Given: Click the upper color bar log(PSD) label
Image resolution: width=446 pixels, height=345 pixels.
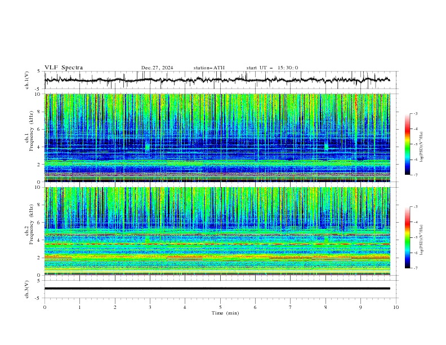Looking at the screenshot, I should [x=422, y=147].
